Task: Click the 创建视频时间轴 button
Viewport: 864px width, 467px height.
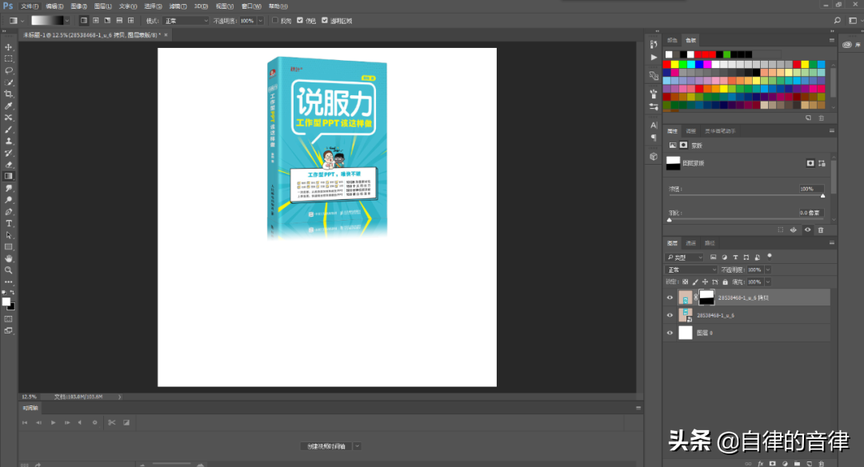Action: [x=326, y=446]
